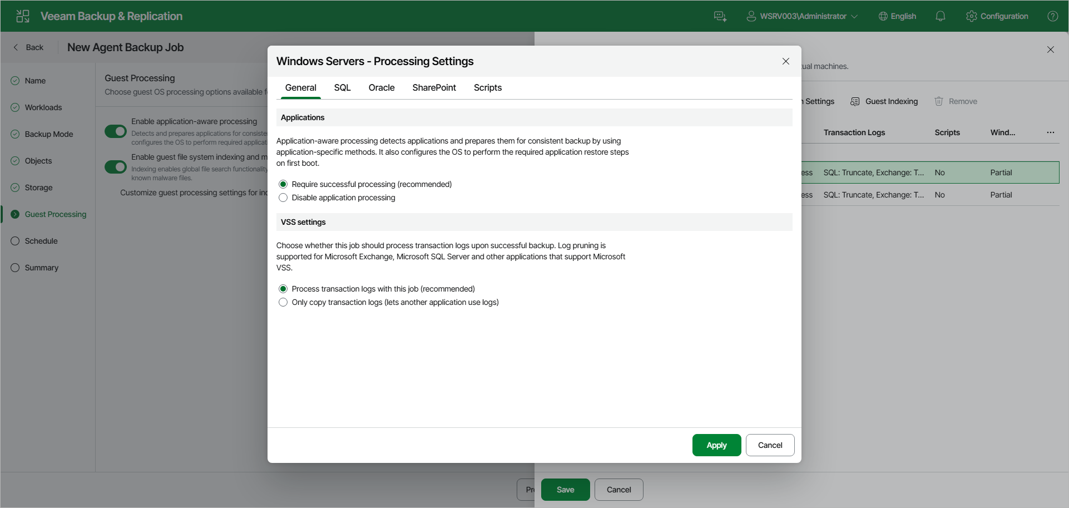1069x508 pixels.
Task: Click the Remove trash icon
Action: click(939, 101)
